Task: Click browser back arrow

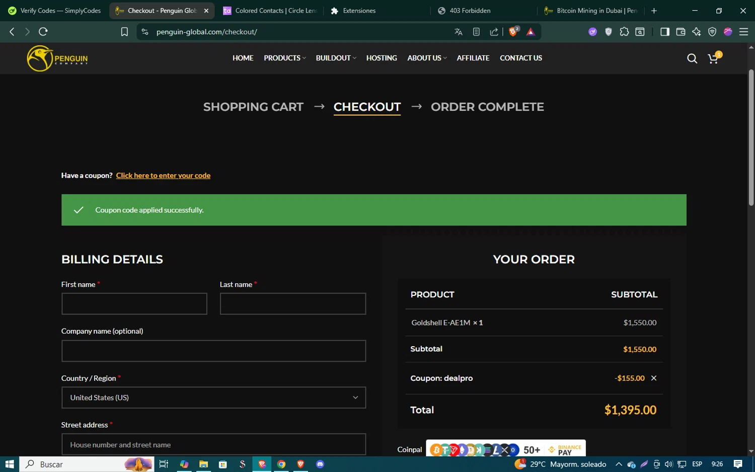Action: pyautogui.click(x=12, y=32)
